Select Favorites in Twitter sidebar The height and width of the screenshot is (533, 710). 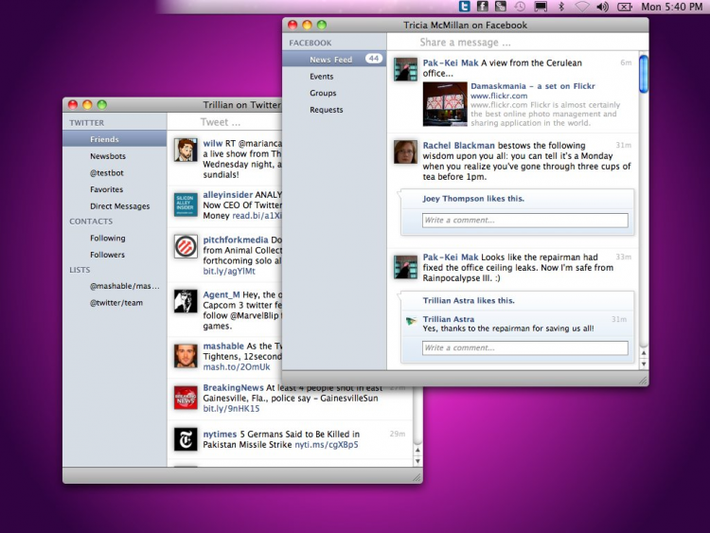coord(115,189)
